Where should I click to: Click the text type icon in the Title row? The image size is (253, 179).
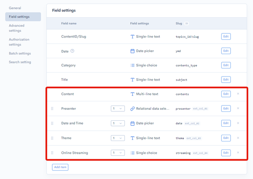pyautogui.click(x=132, y=80)
